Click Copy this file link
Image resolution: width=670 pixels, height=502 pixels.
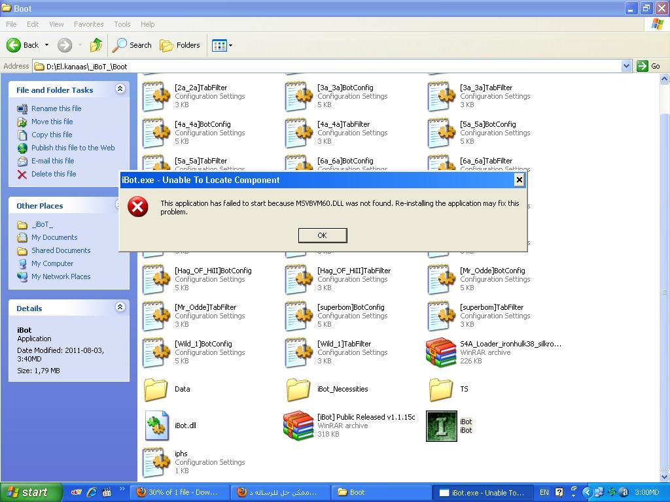click(x=52, y=135)
